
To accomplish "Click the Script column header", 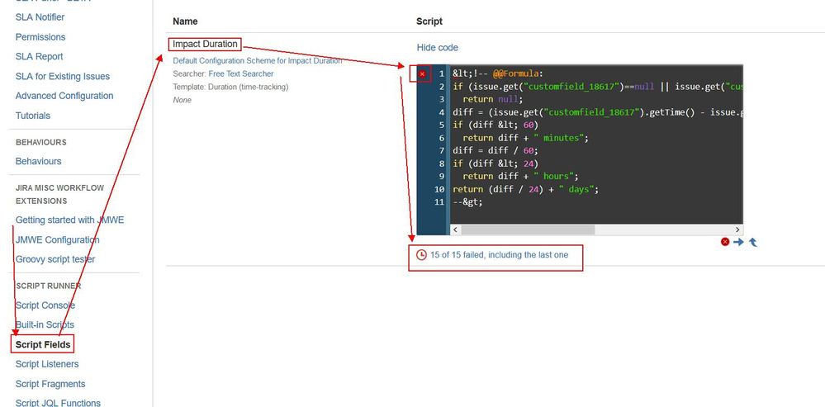I will [x=429, y=21].
